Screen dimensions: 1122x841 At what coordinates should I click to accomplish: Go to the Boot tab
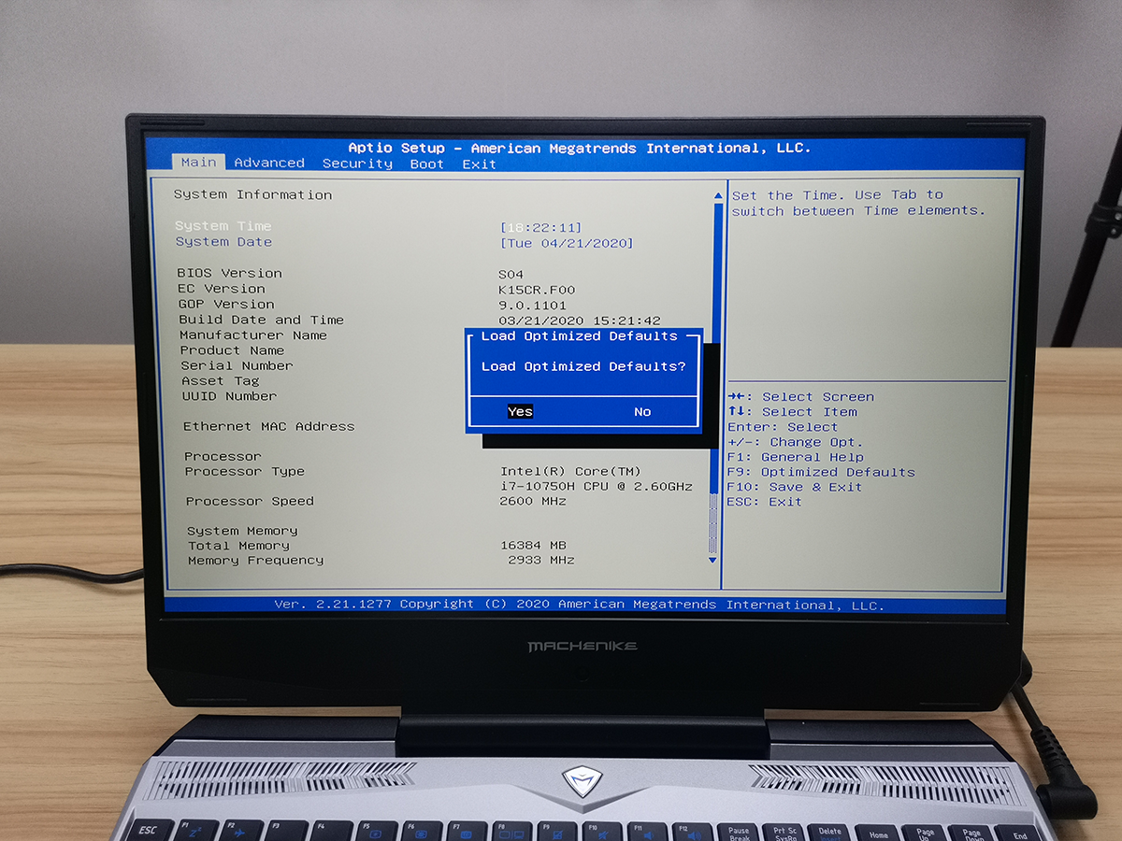click(426, 164)
